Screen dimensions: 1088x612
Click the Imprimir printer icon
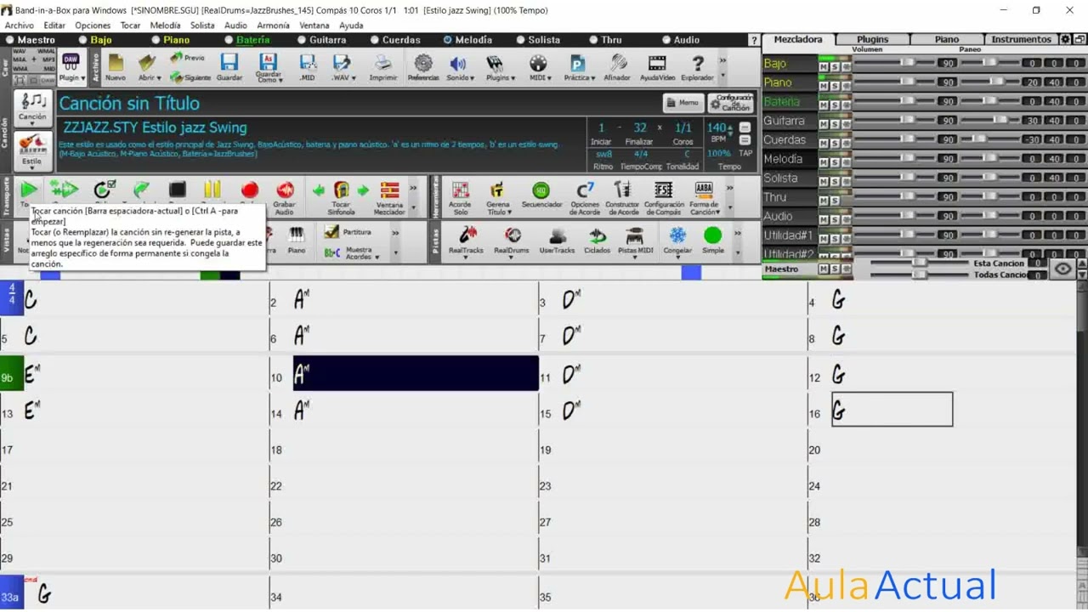(383, 67)
